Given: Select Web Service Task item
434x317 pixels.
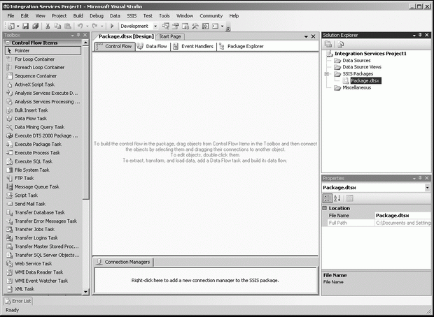Looking at the screenshot, I should coord(43,263).
